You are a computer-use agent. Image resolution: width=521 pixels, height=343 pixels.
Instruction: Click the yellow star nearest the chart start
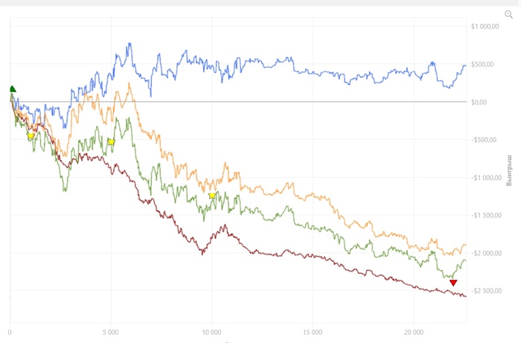31,135
